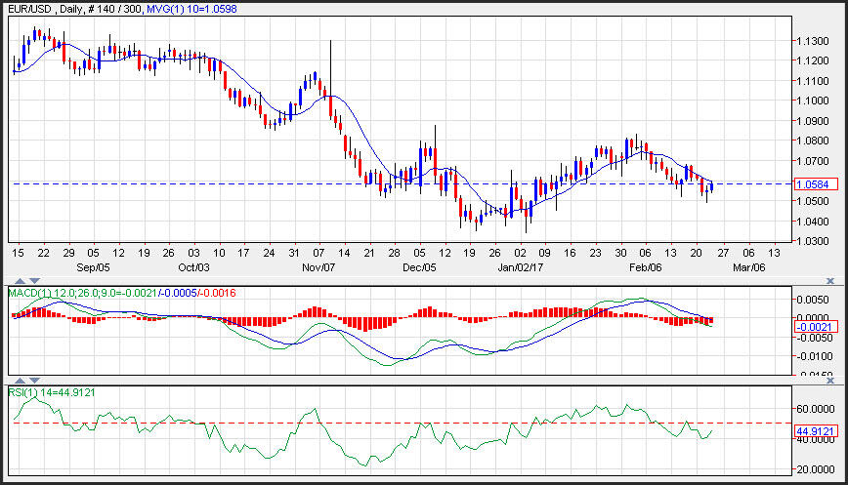Click the 1.1300 price axis level
848x485 pixels.
811,41
